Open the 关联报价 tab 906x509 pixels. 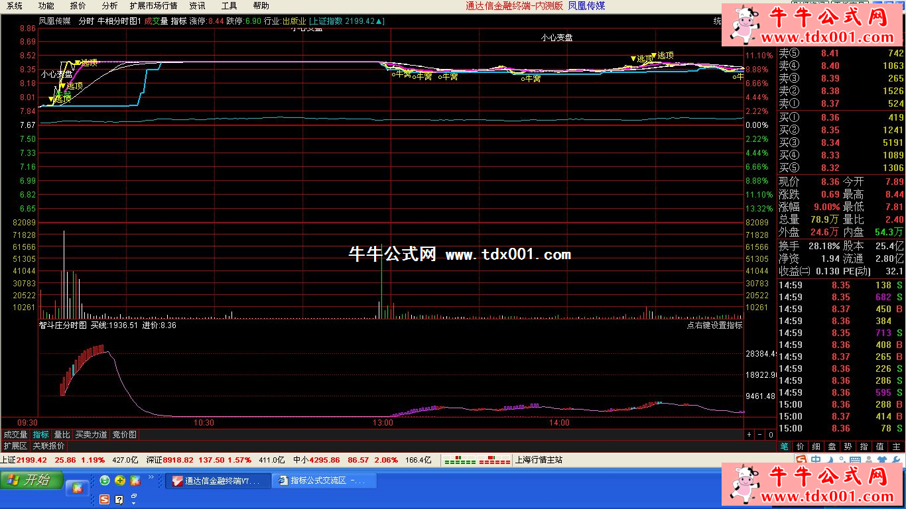pyautogui.click(x=49, y=446)
